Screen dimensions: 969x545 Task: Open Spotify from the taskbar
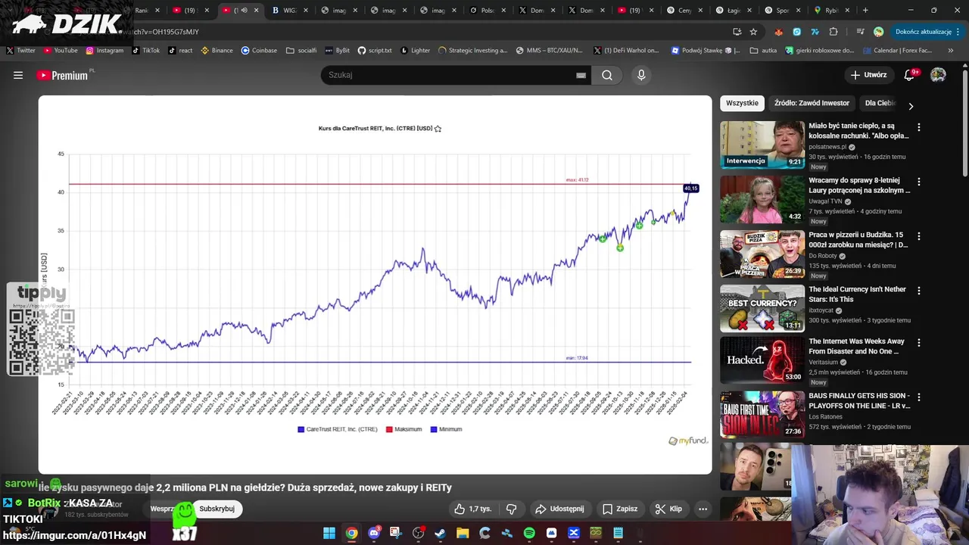[529, 533]
